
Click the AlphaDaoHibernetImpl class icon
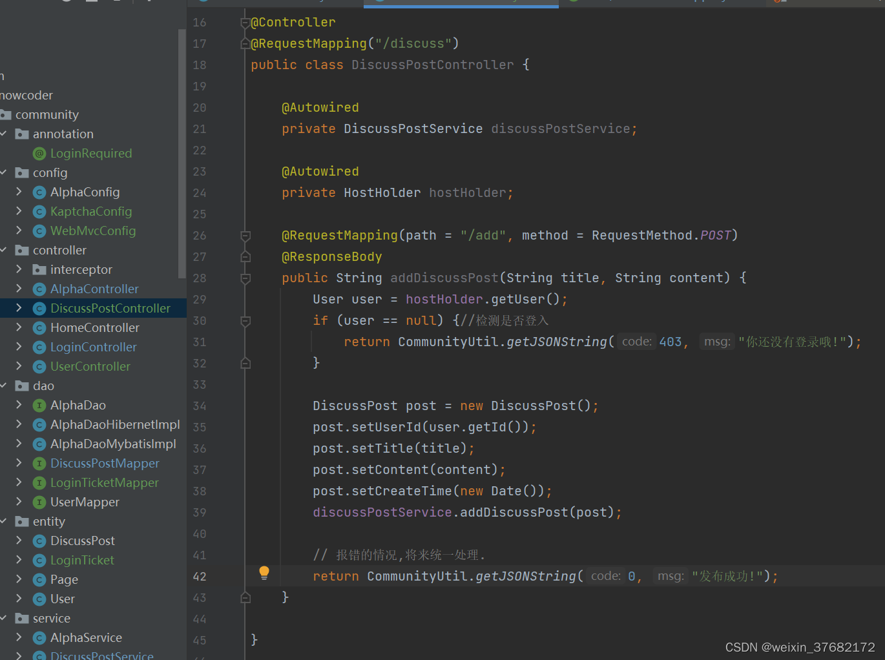(x=39, y=425)
